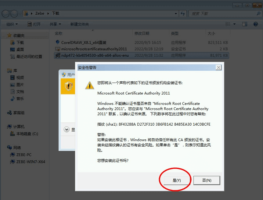
Task: Open the help question mark icon
Action: pos(256,24)
